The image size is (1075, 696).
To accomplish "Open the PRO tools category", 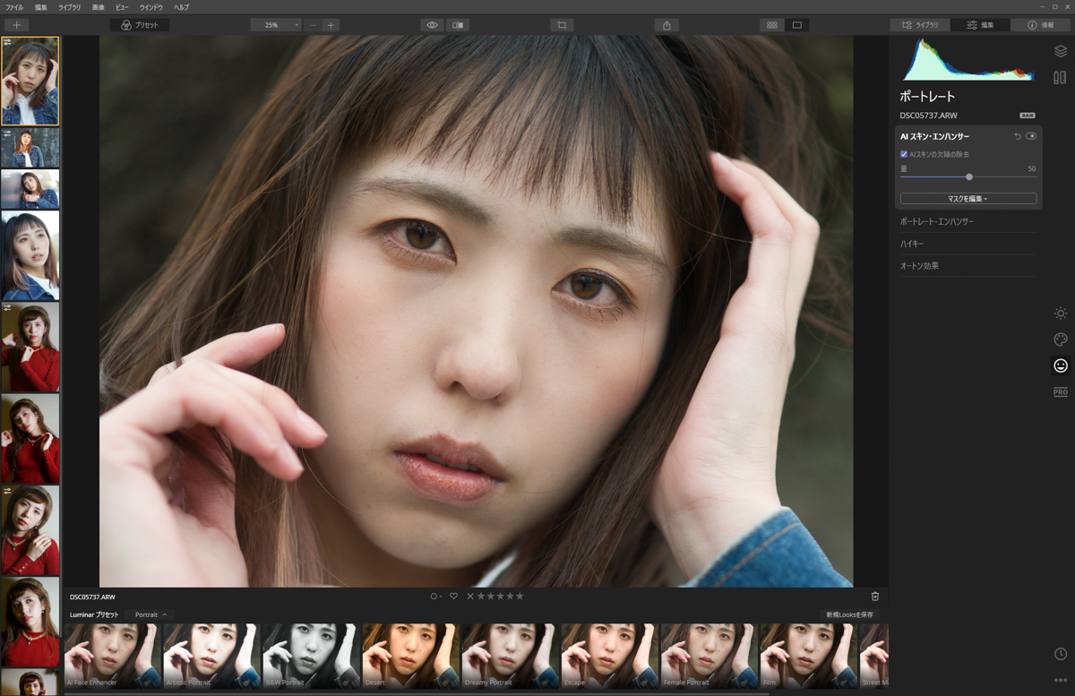I will 1061,391.
